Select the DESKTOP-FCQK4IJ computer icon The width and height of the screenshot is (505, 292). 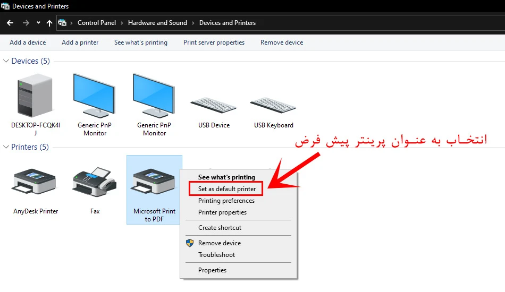pos(35,95)
